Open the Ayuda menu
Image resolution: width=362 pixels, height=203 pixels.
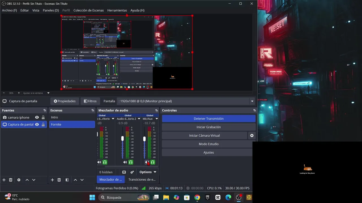[x=137, y=10]
